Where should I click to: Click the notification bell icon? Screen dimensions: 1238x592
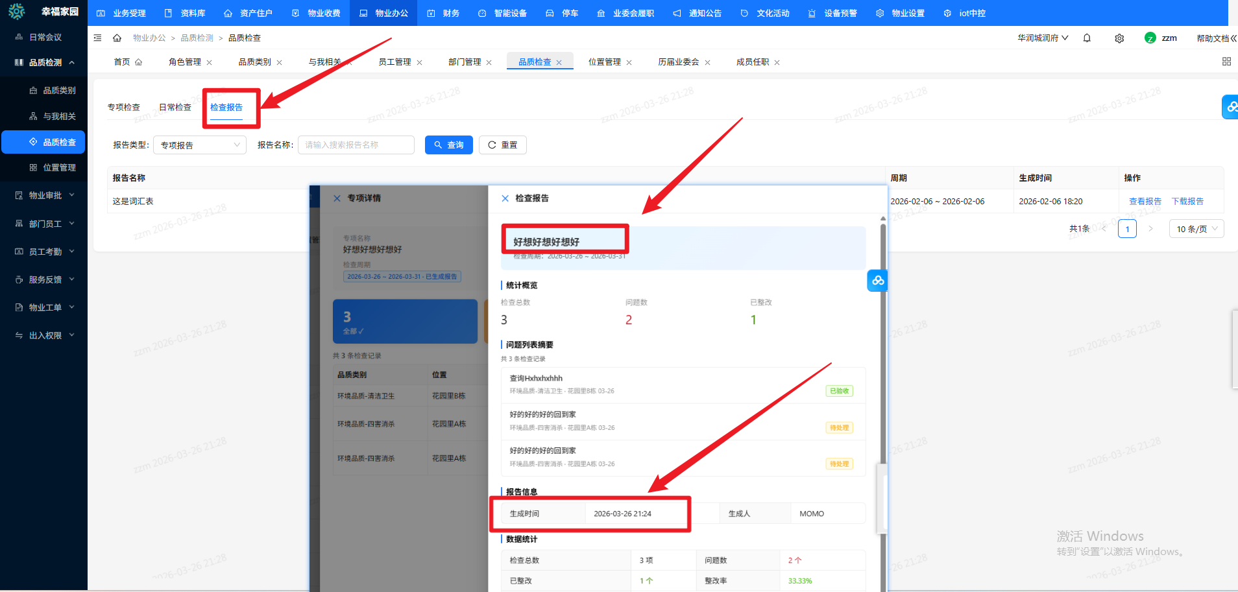1087,38
